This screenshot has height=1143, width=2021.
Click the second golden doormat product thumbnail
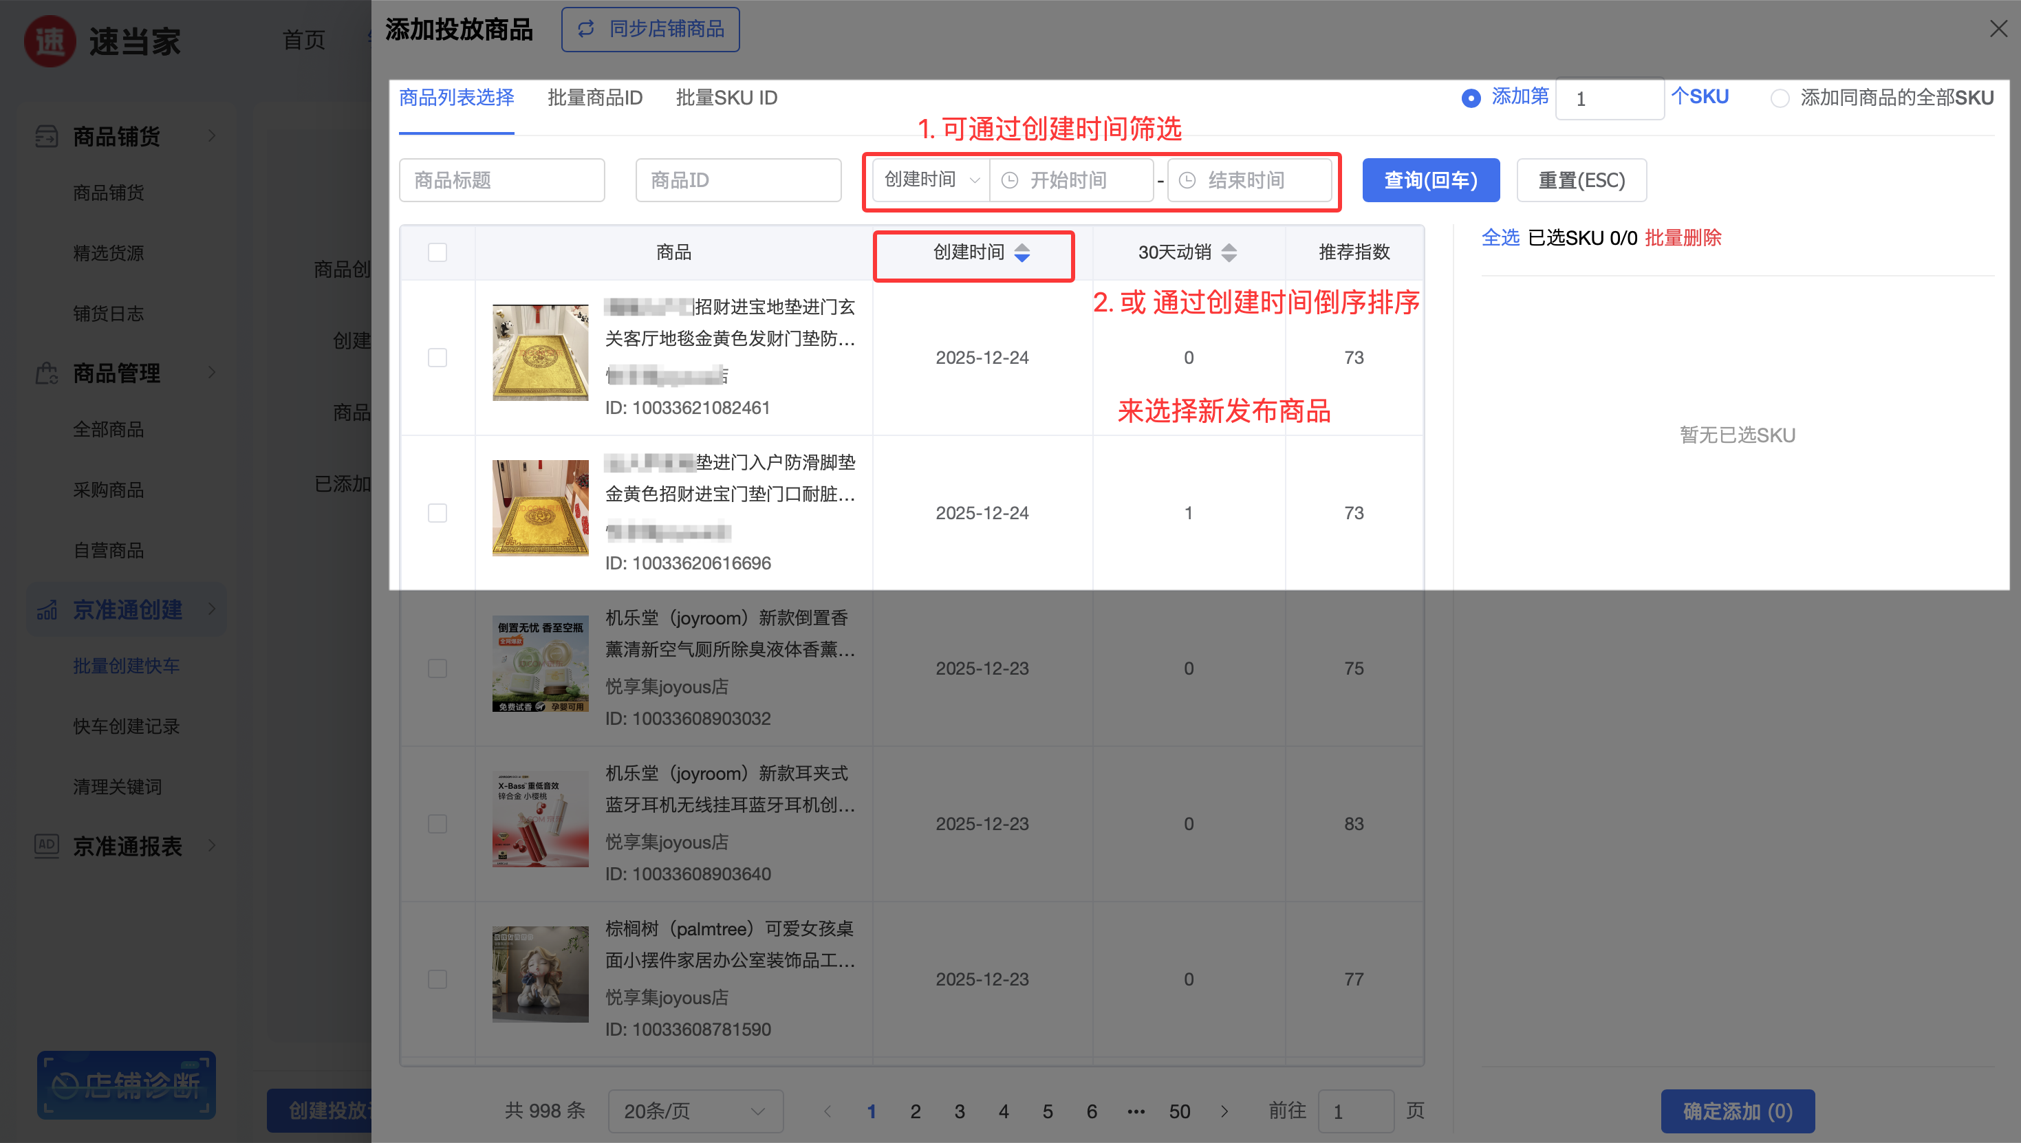coord(540,508)
